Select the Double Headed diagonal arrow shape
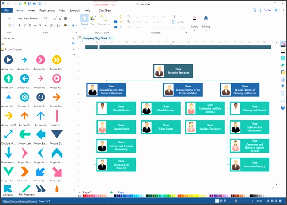The width and height of the screenshot is (287, 205). pos(8,134)
